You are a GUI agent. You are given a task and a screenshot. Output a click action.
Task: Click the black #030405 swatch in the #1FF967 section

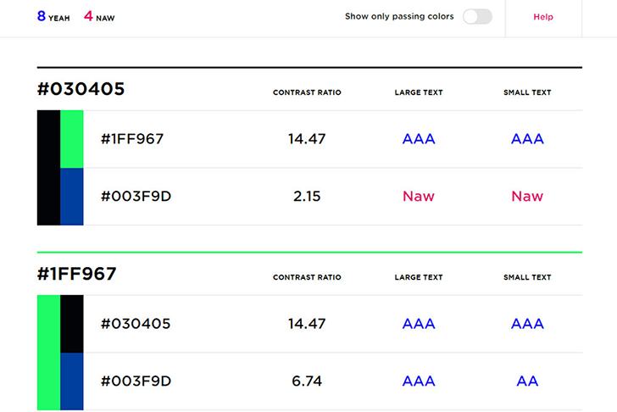72,324
